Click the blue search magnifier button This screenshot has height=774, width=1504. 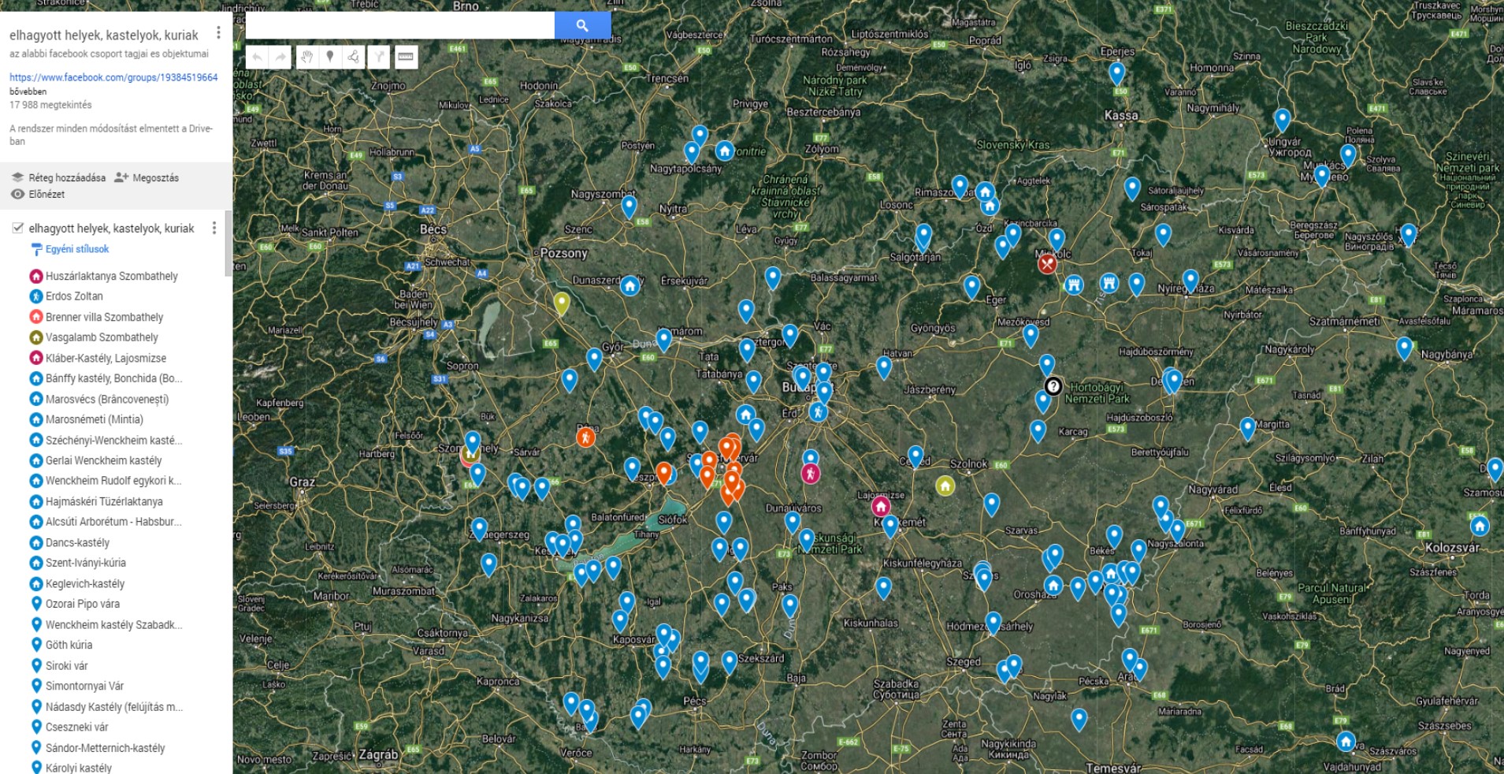[x=582, y=26]
